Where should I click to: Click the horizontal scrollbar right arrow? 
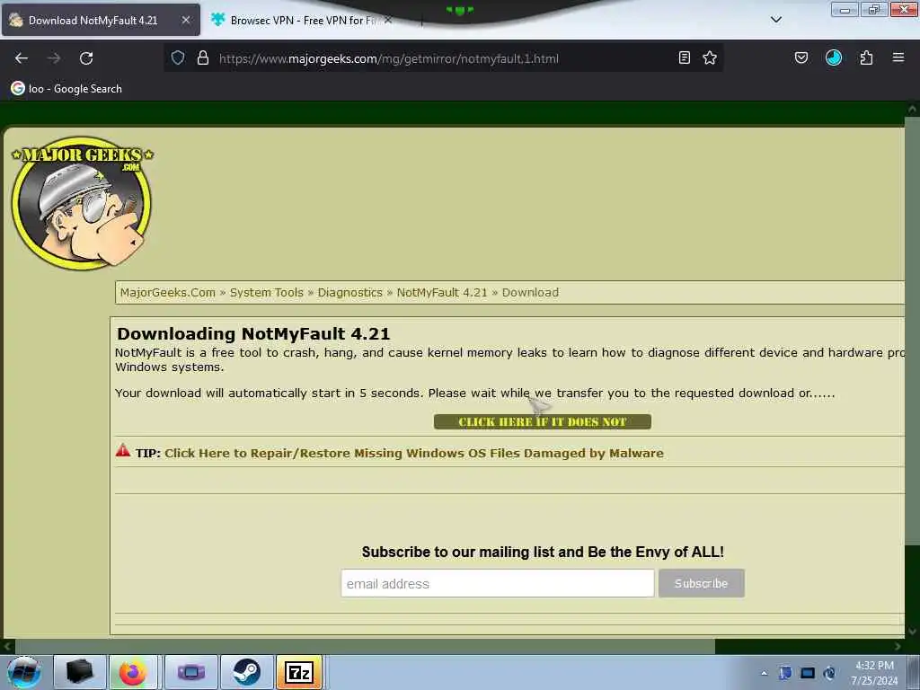point(898,647)
